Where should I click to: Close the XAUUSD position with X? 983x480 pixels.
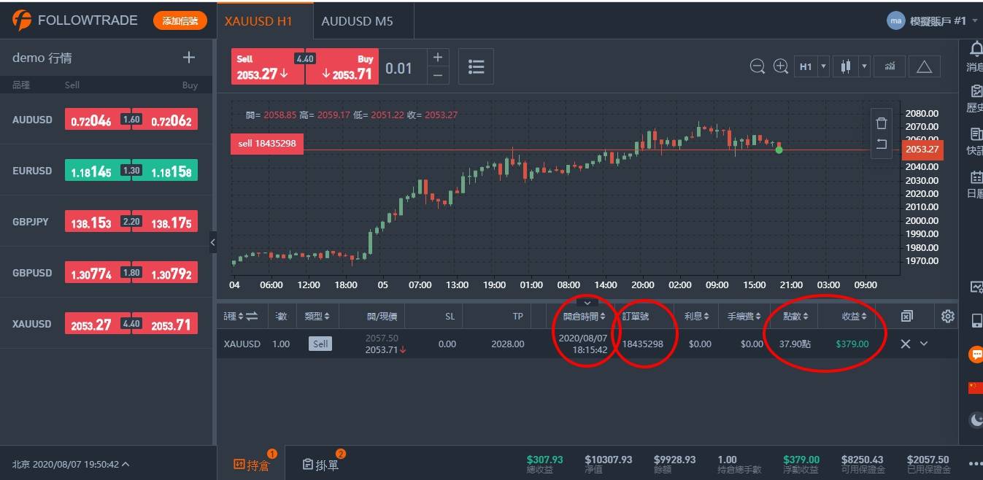pos(905,344)
